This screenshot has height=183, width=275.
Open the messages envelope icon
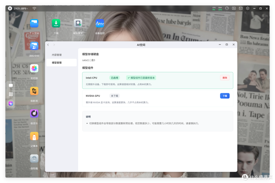tap(241, 8)
